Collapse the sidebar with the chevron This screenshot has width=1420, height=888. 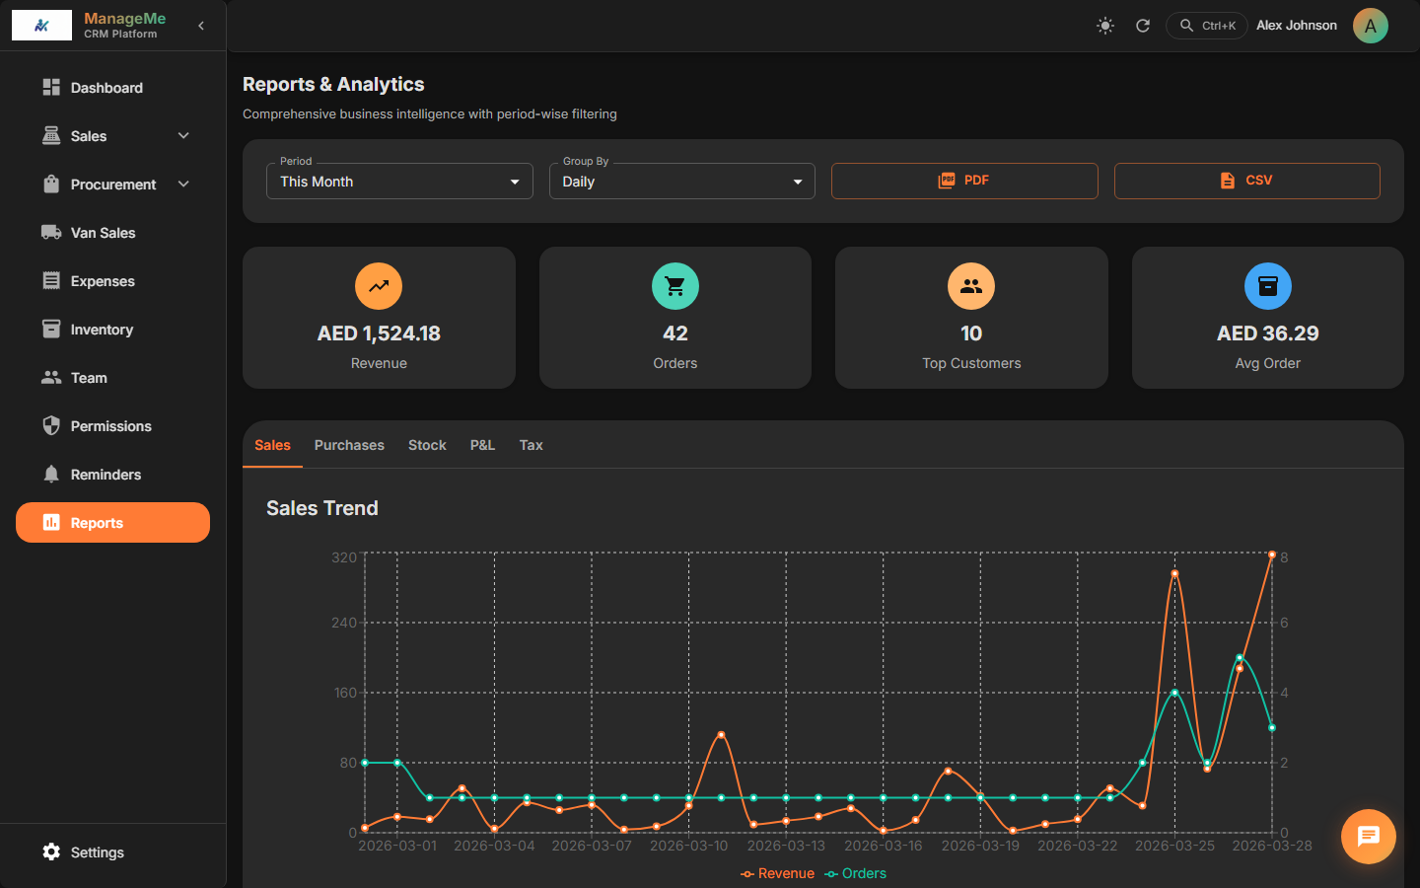click(x=201, y=26)
